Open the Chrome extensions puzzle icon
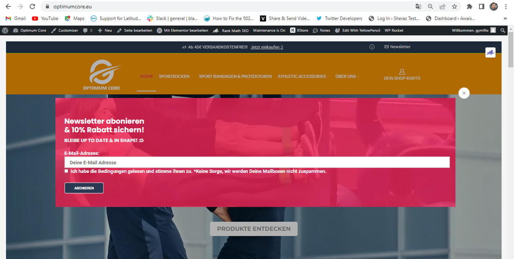The height and width of the screenshot is (259, 514). tap(469, 6)
